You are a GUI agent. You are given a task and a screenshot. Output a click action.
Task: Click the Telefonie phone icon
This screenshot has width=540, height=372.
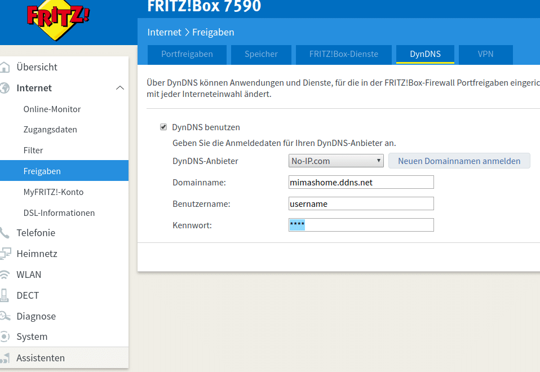click(5, 233)
